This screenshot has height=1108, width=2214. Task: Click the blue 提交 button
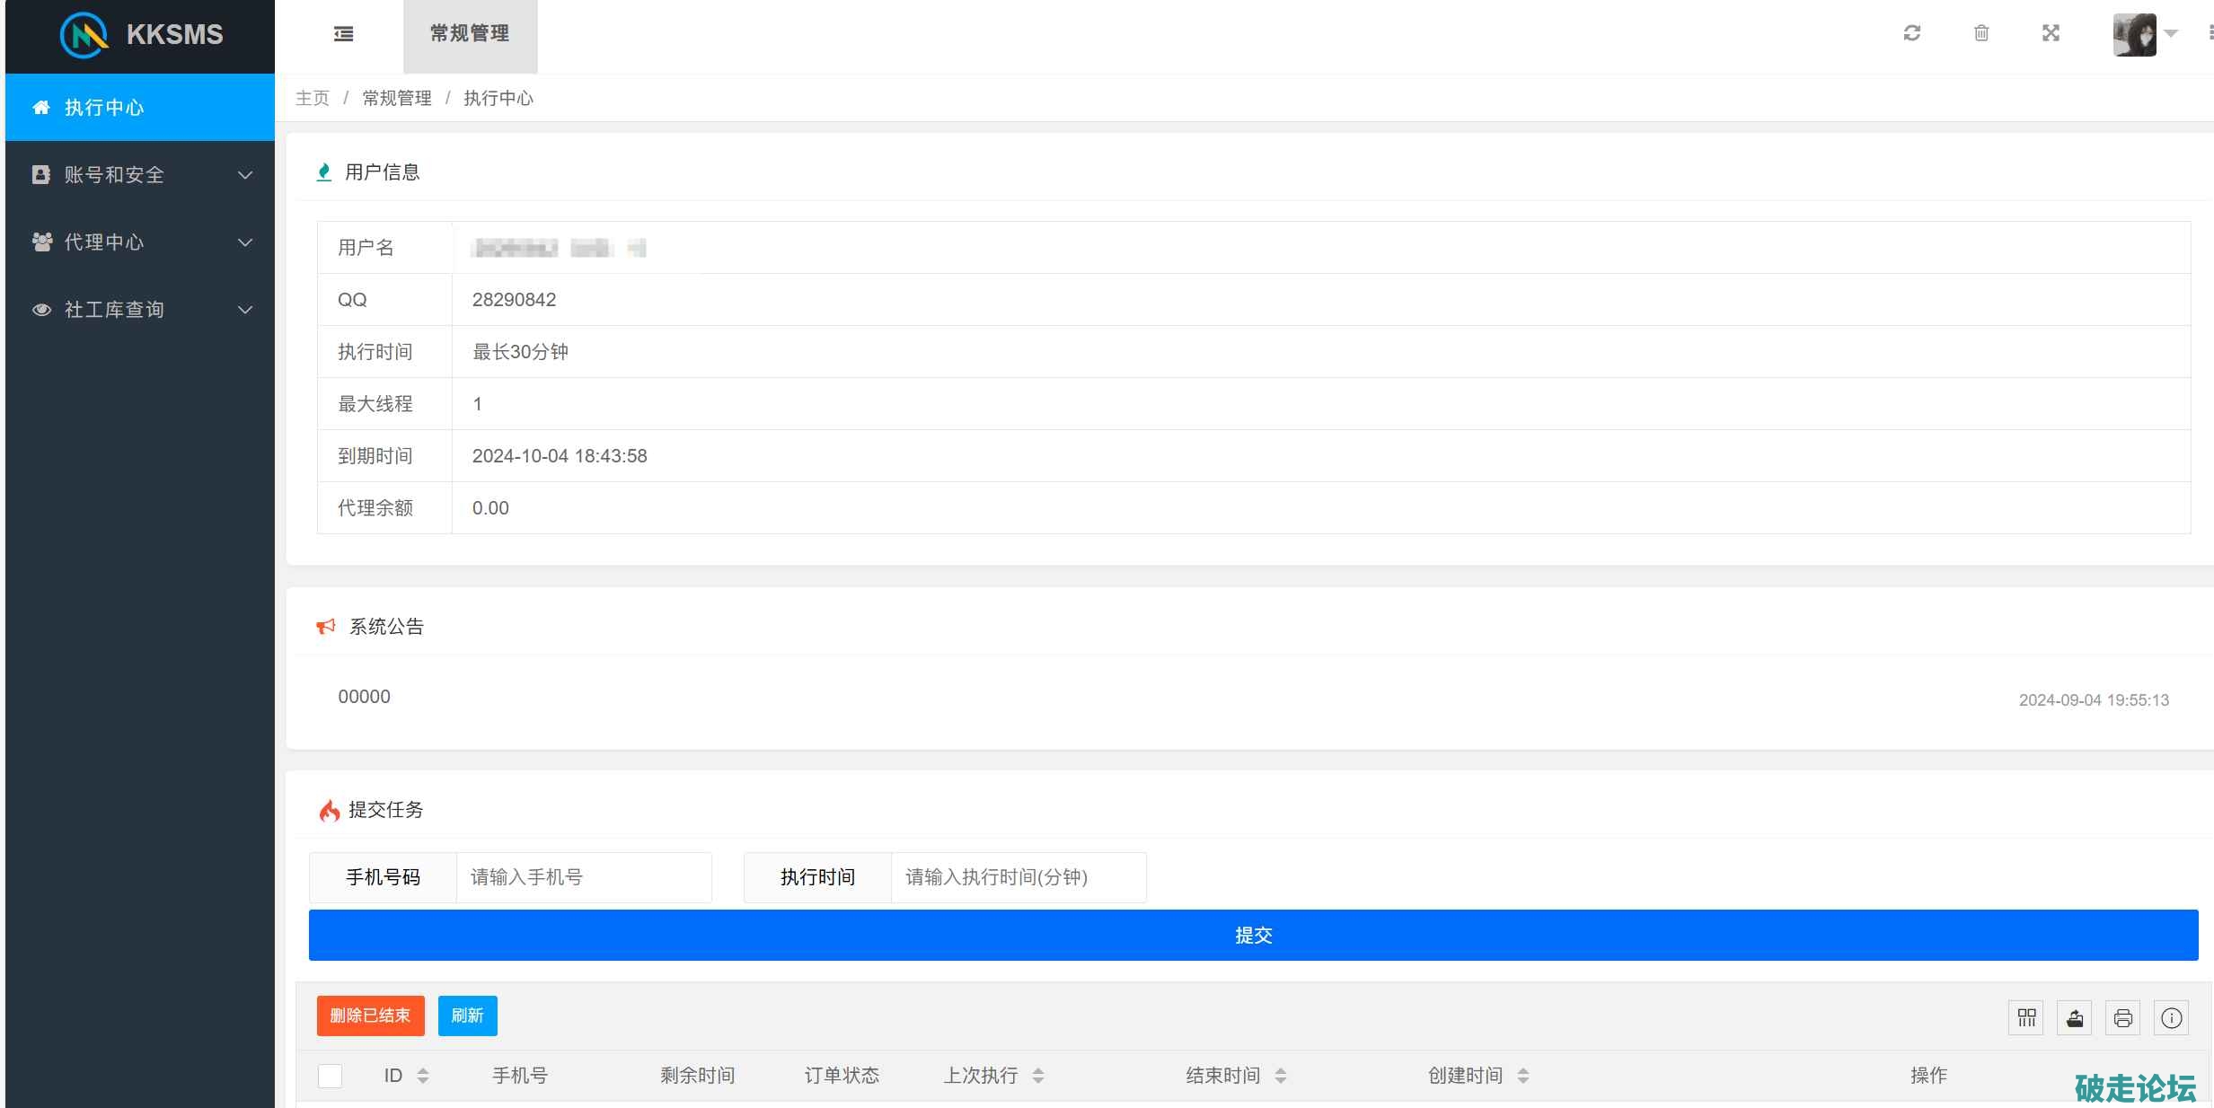pyautogui.click(x=1253, y=935)
